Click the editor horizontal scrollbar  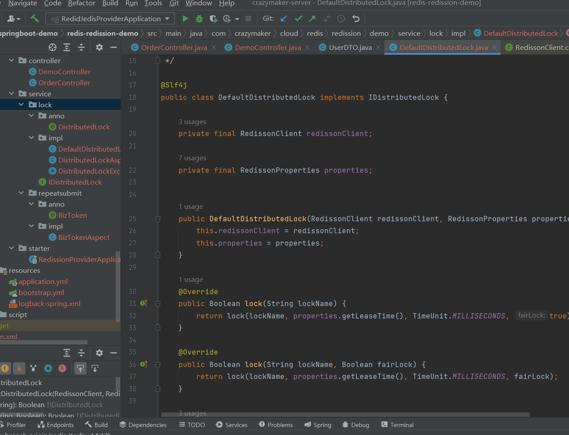[345, 415]
